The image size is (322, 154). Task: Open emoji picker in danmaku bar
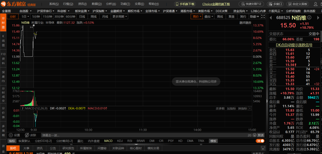tap(255, 135)
